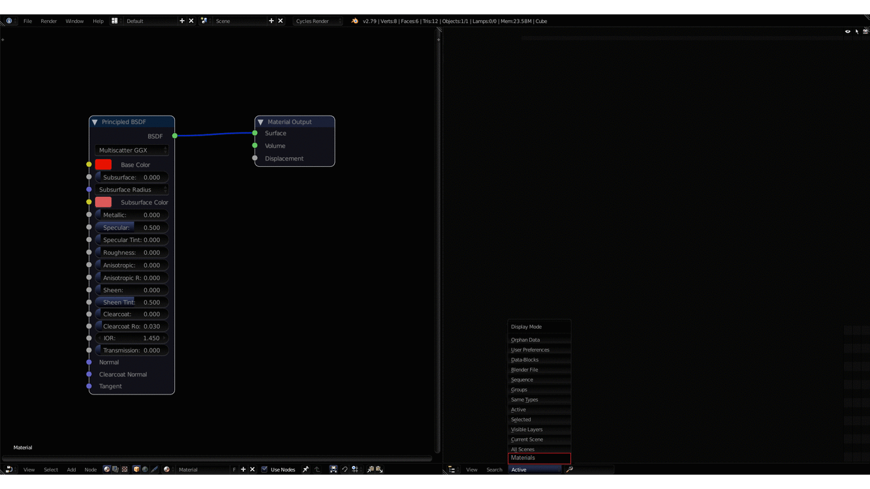Screen dimensions: 870x489
Task: Toggle the renderability camera column icon
Action: [x=865, y=31]
